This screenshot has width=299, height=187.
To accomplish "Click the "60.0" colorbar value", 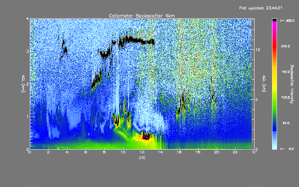I will pos(286,123).
